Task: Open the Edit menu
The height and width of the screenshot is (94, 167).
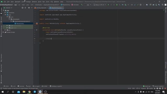Action: (8, 2)
